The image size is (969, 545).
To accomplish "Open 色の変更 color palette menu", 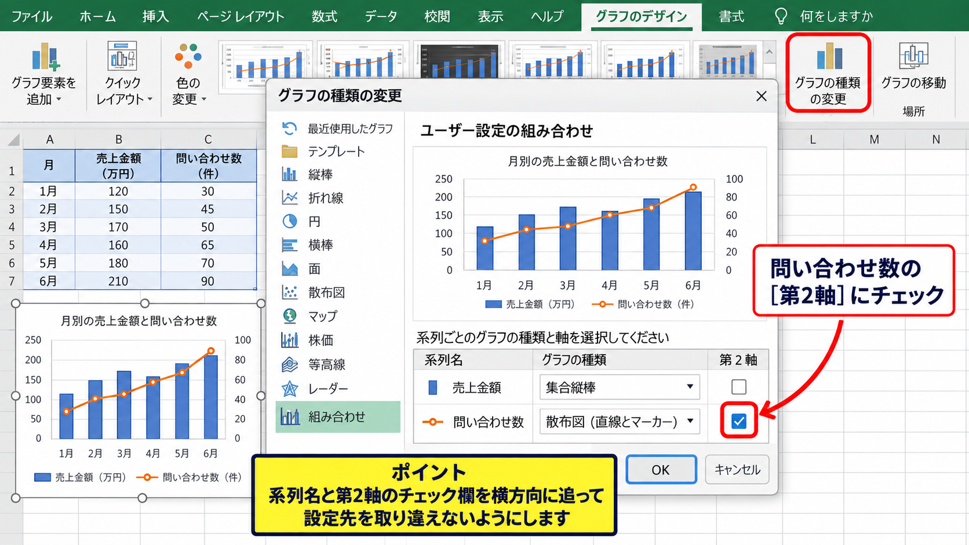I will pyautogui.click(x=188, y=74).
